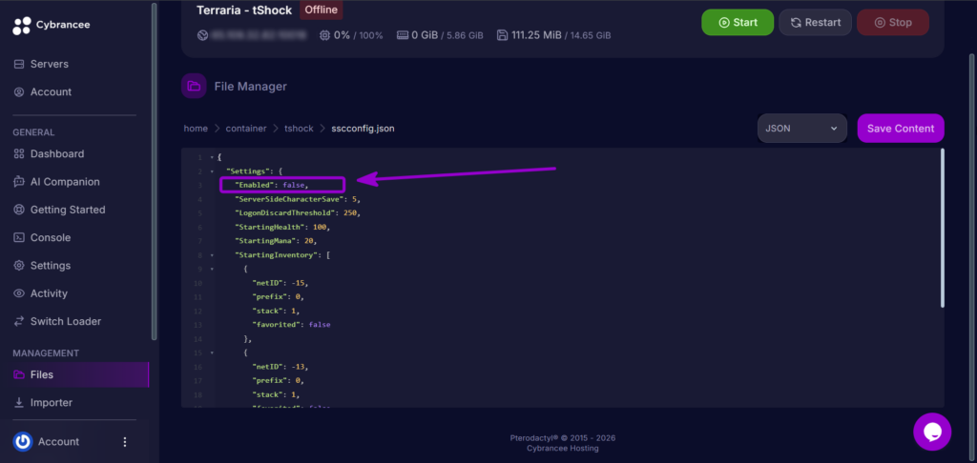Click the AI Companion robot icon
The height and width of the screenshot is (463, 977).
[x=19, y=182]
